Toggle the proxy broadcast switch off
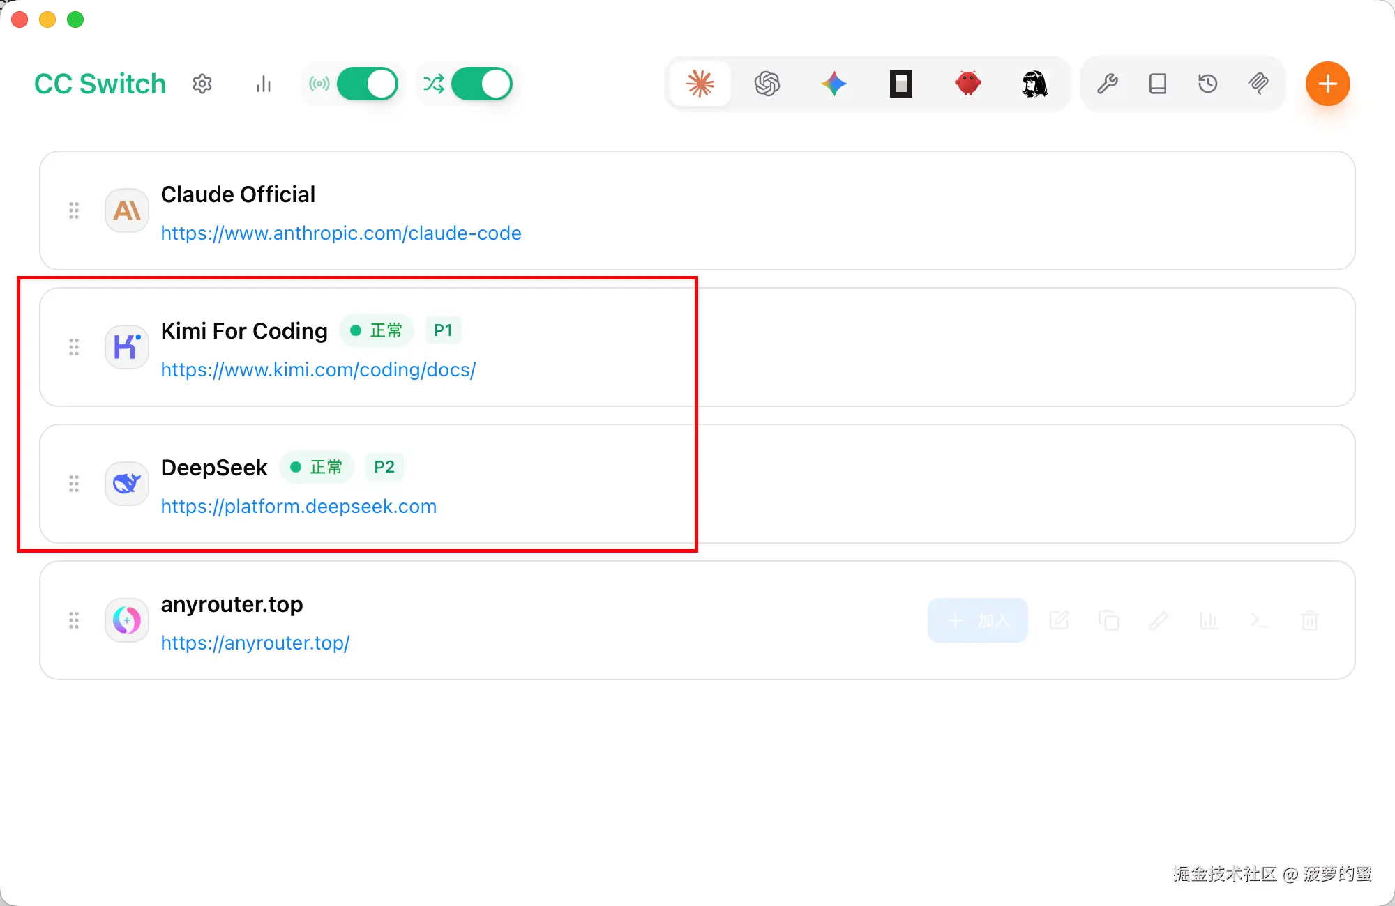 point(367,84)
